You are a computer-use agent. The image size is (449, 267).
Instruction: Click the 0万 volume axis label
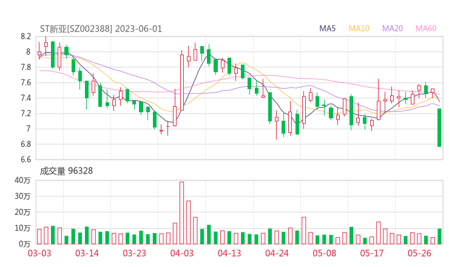coord(25,244)
